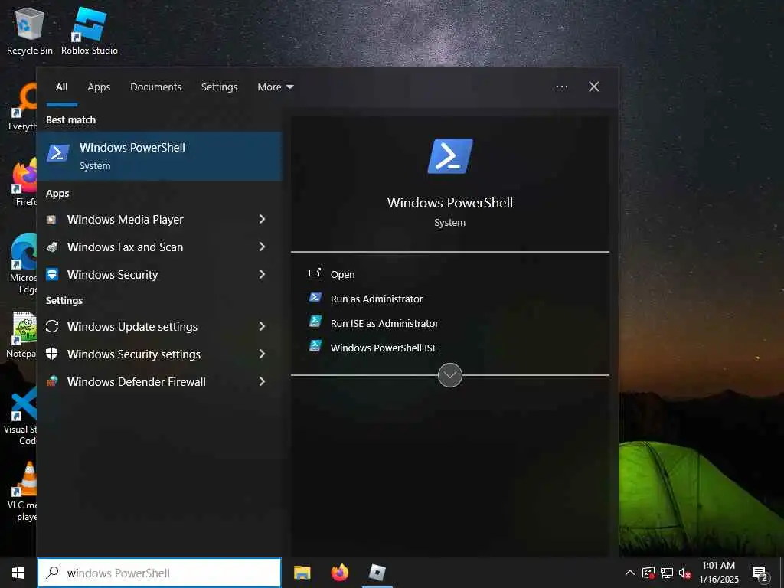Click the Windows Media Player app icon
This screenshot has height=588, width=784.
[51, 220]
